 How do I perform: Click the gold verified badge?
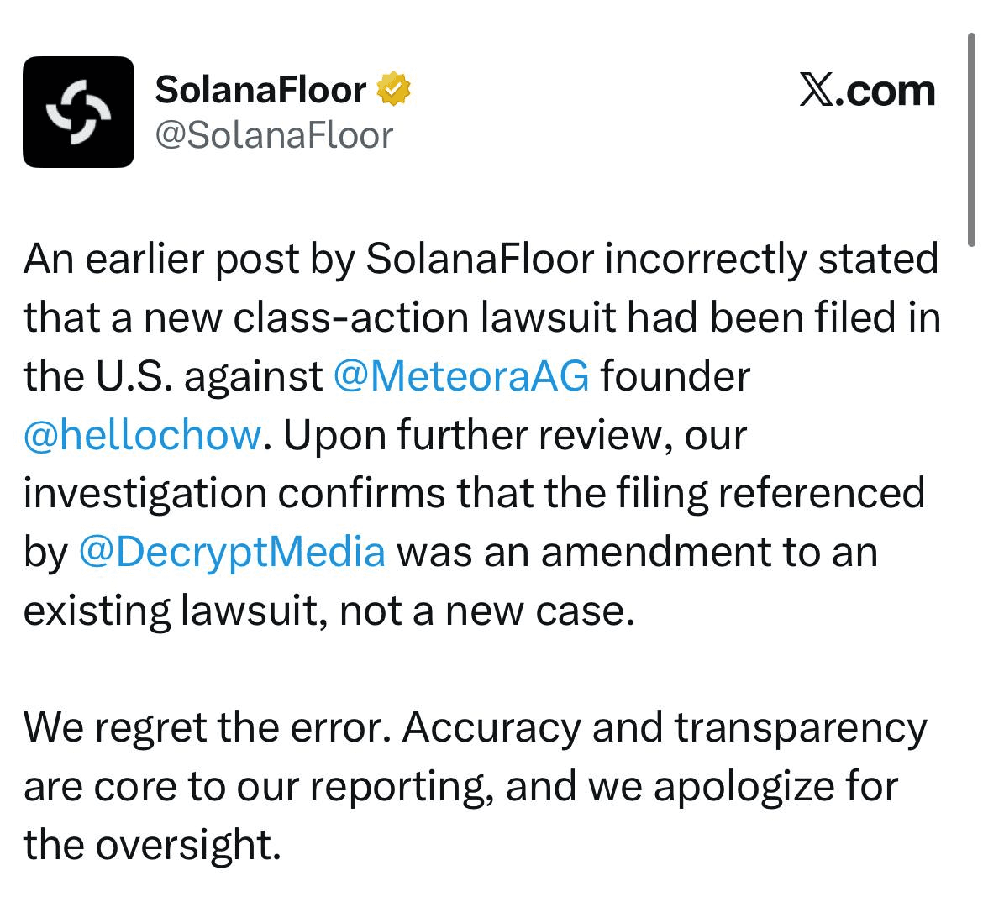pos(392,89)
